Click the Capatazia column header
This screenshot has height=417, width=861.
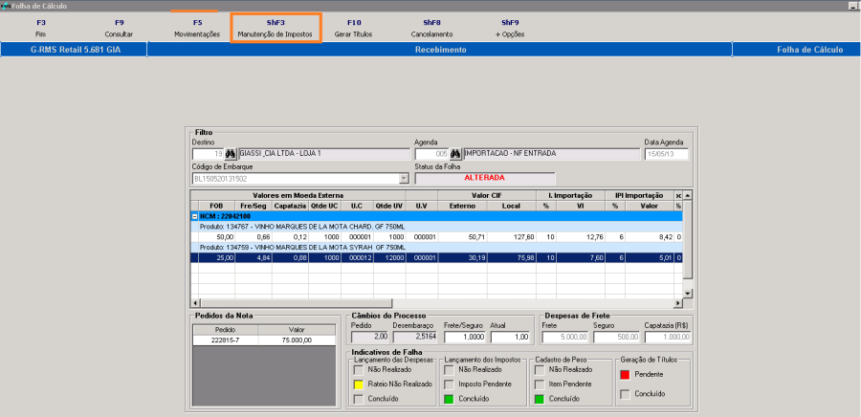[290, 206]
